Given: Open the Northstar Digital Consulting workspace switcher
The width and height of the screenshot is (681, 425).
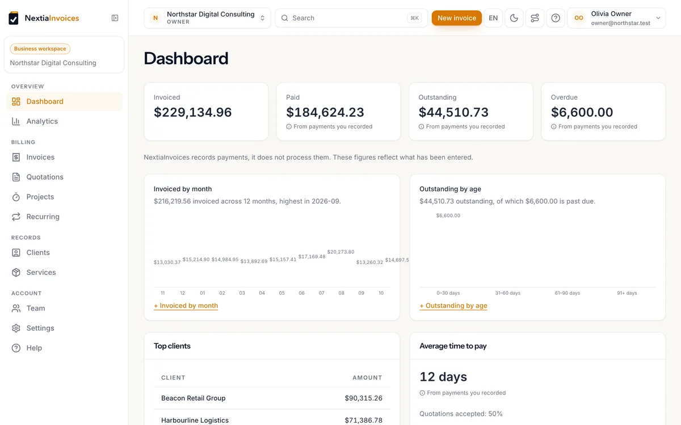Looking at the screenshot, I should pos(207,18).
